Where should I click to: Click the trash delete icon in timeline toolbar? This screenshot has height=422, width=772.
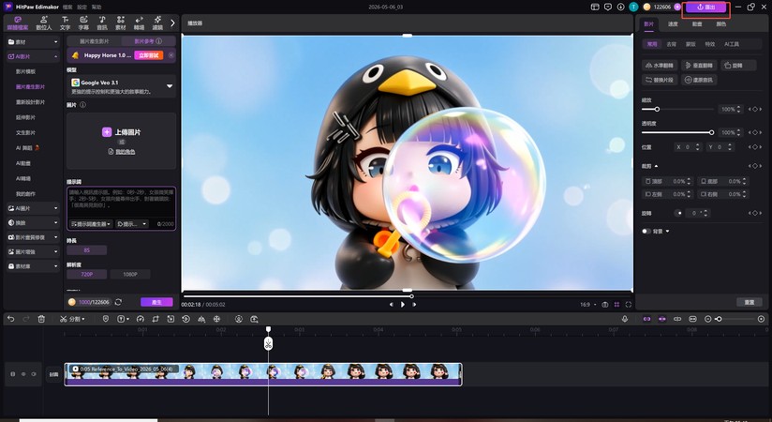[x=41, y=319]
